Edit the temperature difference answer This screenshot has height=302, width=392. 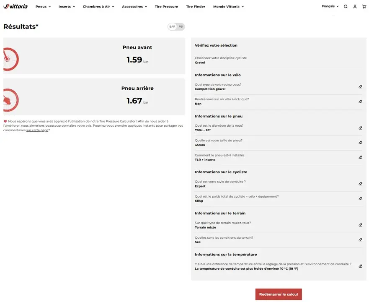point(360,266)
